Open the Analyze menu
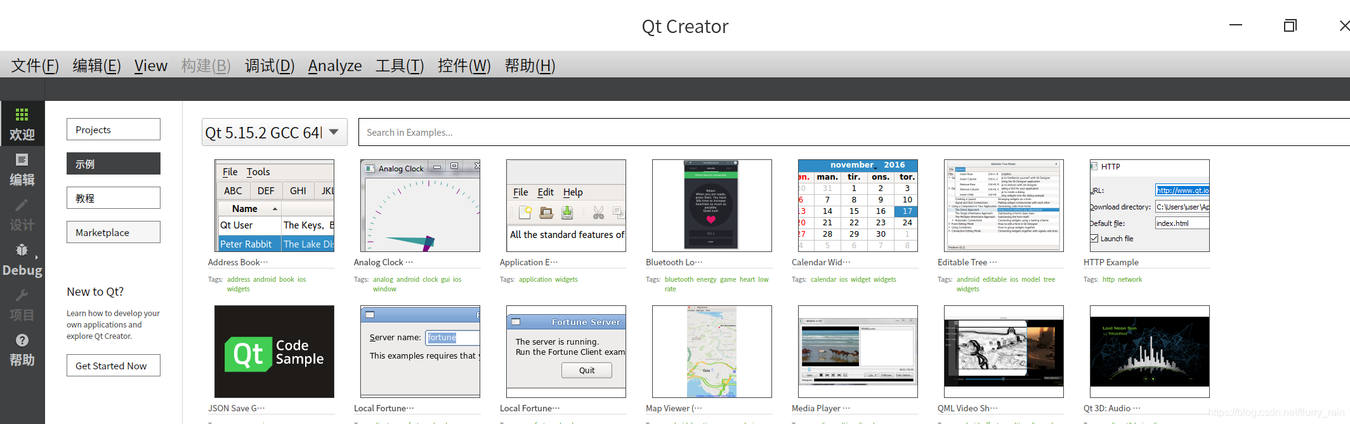Image resolution: width=1350 pixels, height=424 pixels. [335, 65]
